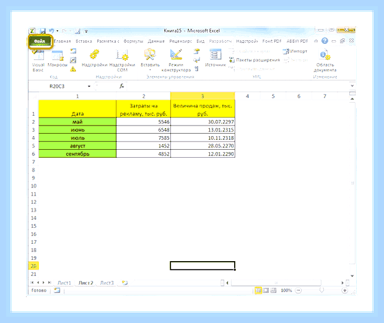Open the Файл tab
The width and height of the screenshot is (384, 323).
(x=40, y=41)
